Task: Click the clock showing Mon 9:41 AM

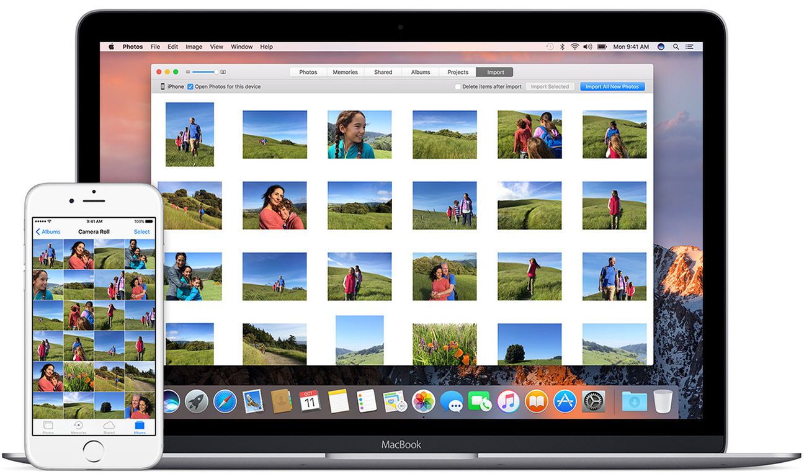Action: [631, 47]
